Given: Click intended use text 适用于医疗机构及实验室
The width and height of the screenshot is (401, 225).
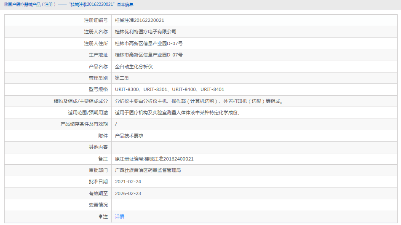Looking at the screenshot, I should click(178, 112).
